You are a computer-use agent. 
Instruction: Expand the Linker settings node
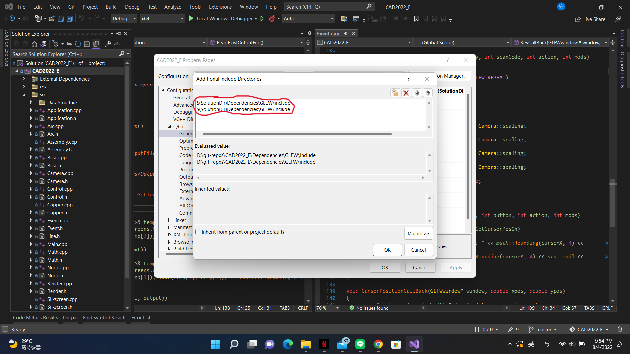169,220
